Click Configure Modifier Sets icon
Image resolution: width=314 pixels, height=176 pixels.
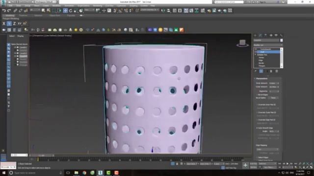[277, 71]
